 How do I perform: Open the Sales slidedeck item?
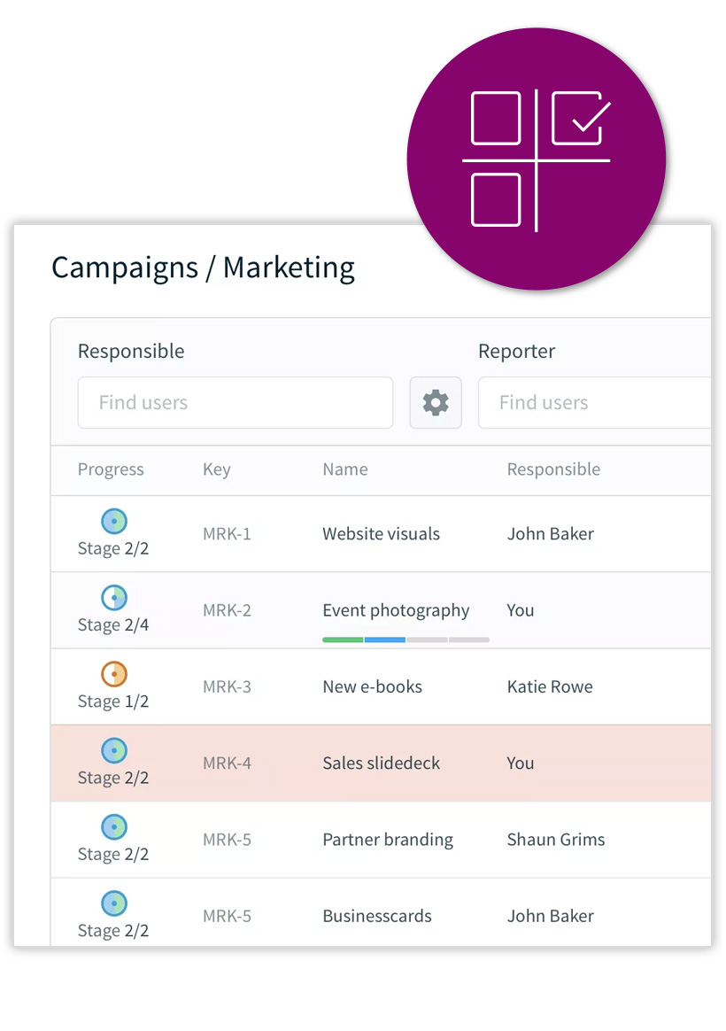pyautogui.click(x=381, y=764)
